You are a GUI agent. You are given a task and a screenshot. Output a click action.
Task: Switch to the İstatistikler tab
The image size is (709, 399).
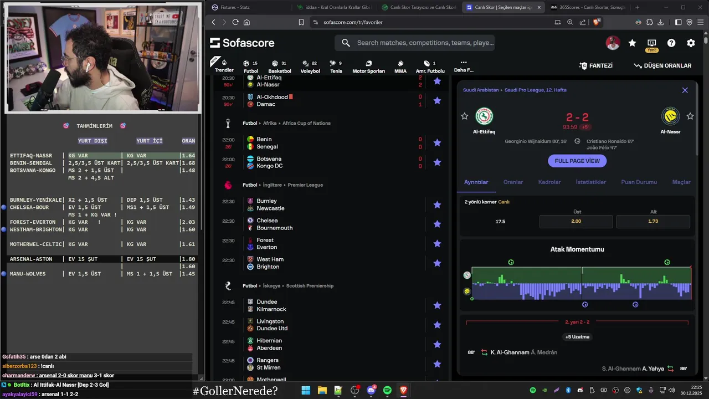(590, 182)
